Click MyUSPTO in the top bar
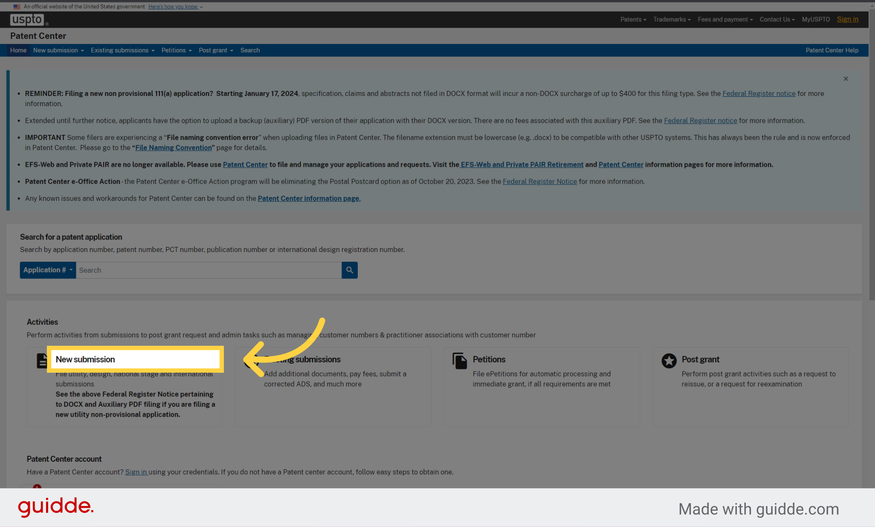Screen dimensions: 875x527 coord(815,19)
